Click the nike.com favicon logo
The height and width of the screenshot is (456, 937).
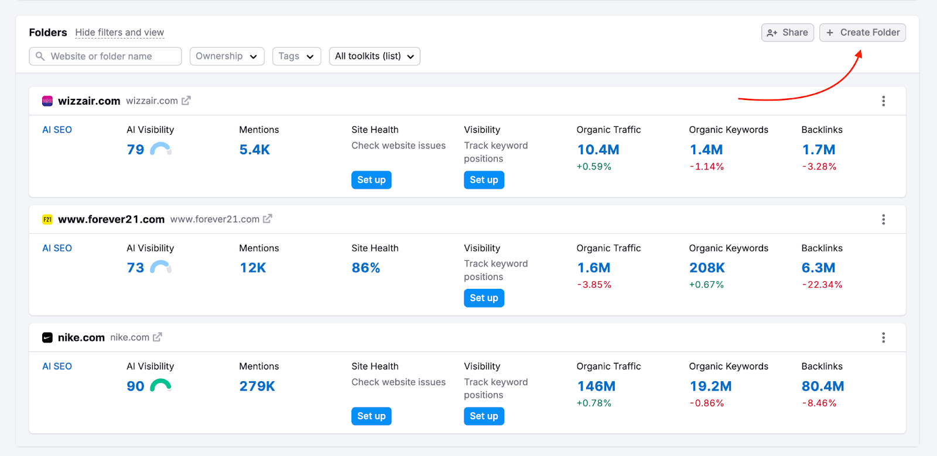tap(47, 338)
